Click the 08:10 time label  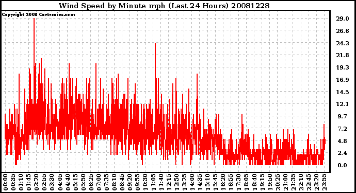pos(114,182)
